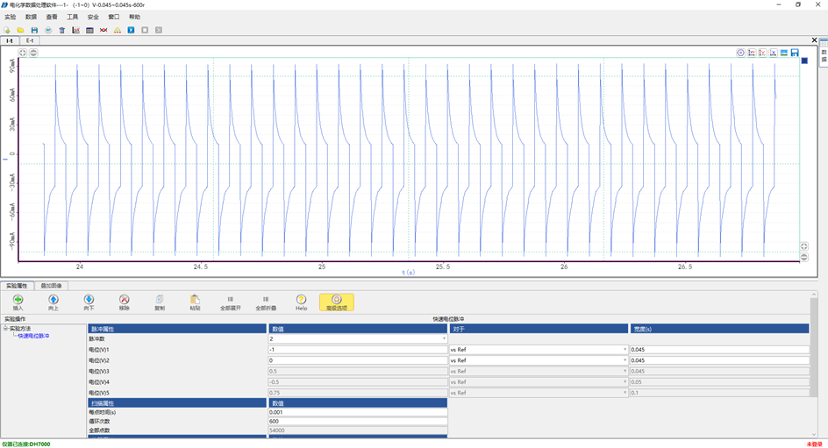828x448 pixels.
Task: Click the gray stop square toolbar icon
Action: 145,30
